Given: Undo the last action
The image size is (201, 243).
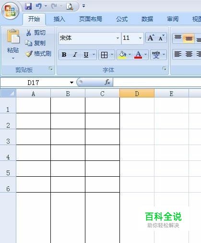Looking at the screenshot, I should click(39, 6).
